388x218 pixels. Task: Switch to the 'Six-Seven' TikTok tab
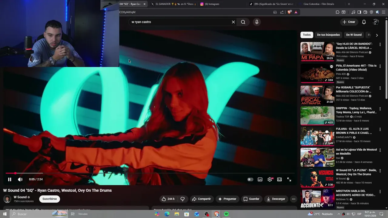(271, 4)
